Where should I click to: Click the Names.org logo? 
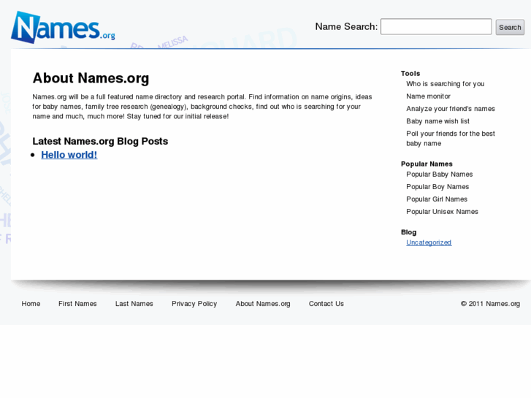tap(63, 27)
